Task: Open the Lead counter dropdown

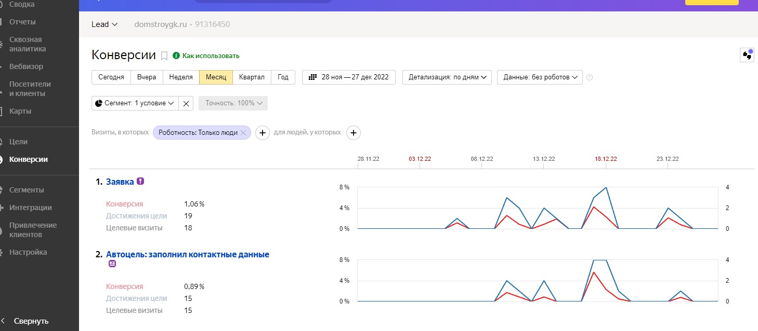Action: coord(104,24)
